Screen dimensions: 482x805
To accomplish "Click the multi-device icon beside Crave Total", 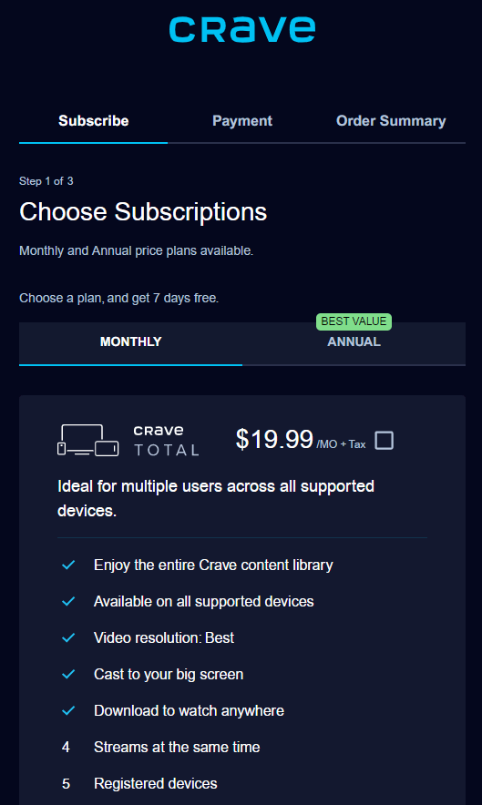I will (87, 440).
